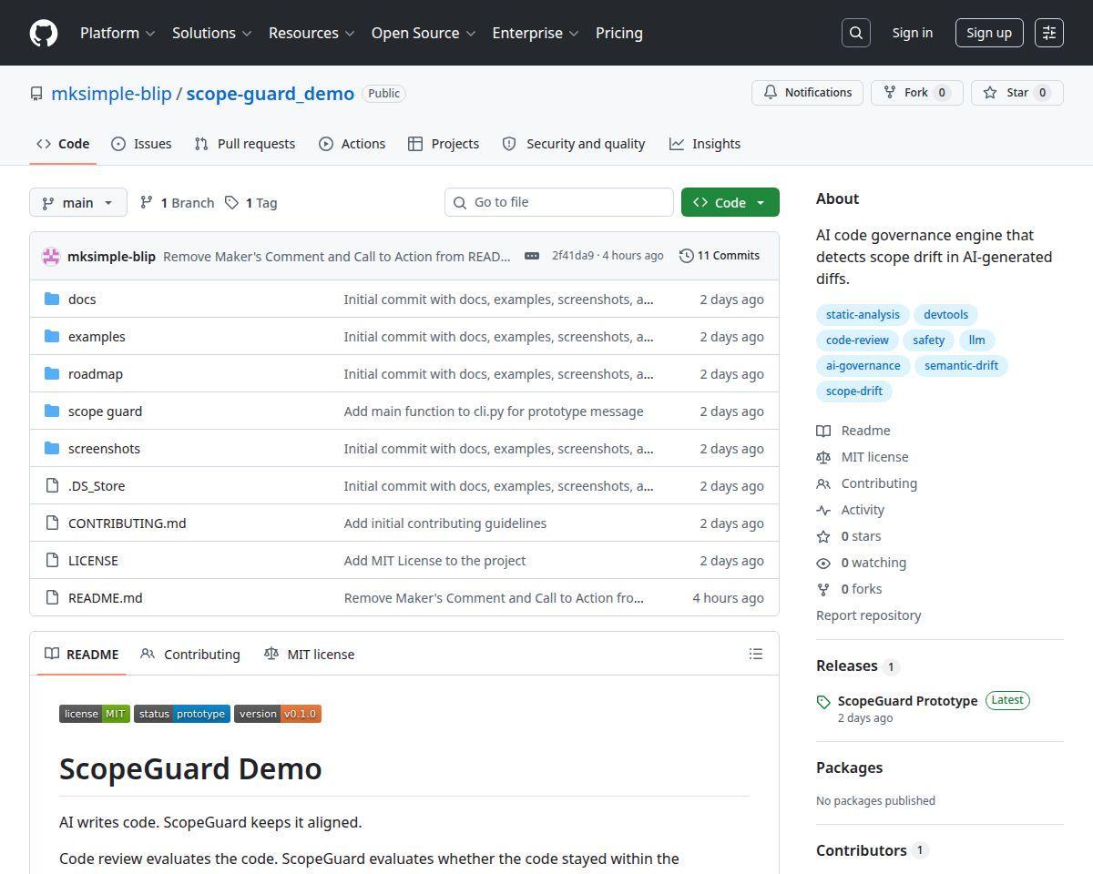Click the Sign in link

913,33
